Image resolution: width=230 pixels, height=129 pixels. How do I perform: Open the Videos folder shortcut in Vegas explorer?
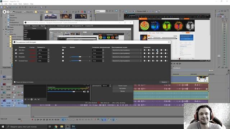coord(49,12)
